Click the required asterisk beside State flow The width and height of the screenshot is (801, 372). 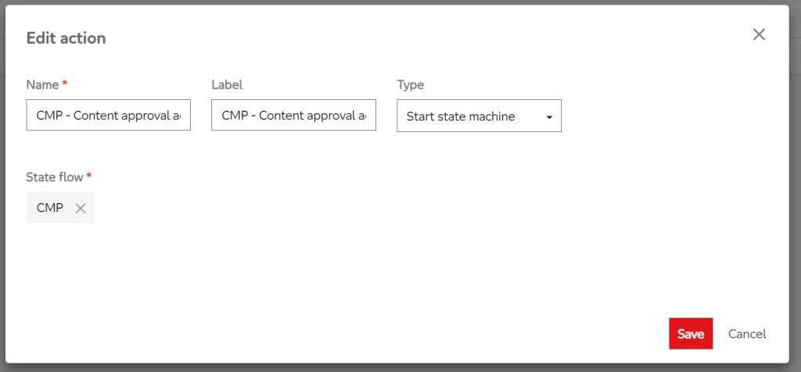(89, 177)
